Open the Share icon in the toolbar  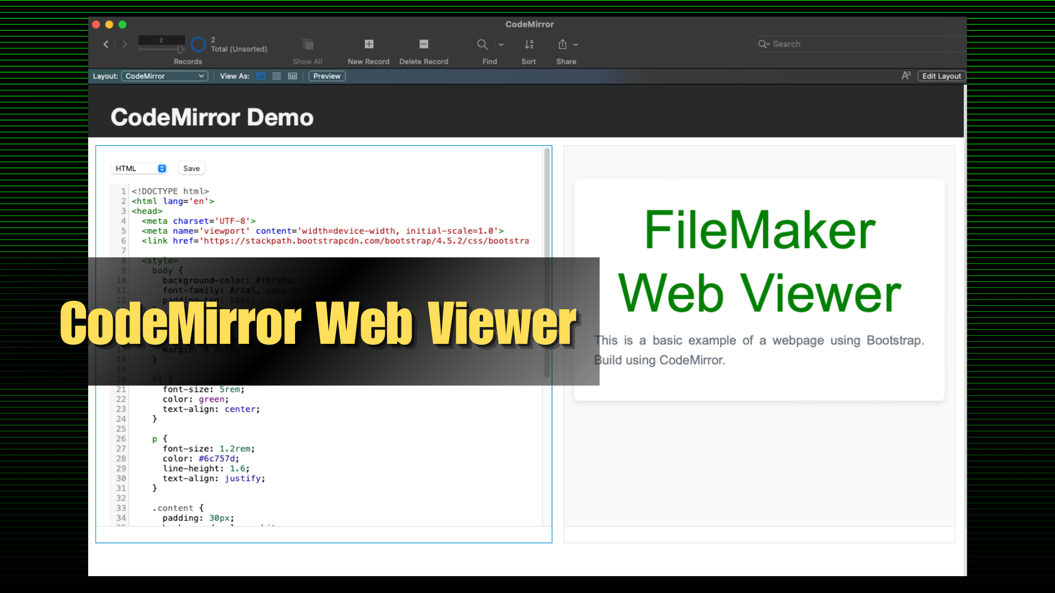click(562, 44)
